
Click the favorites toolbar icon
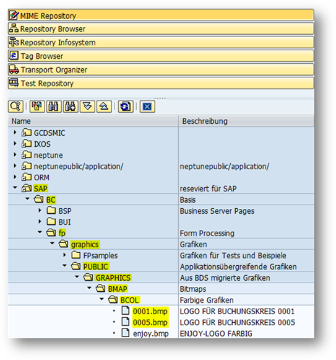pos(37,107)
